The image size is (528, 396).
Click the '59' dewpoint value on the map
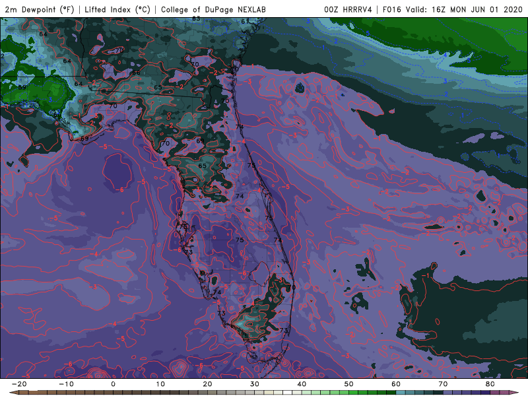point(22,87)
